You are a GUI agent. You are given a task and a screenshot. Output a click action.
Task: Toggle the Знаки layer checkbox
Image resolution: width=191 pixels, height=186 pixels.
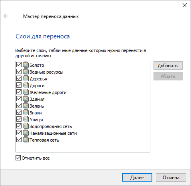(19, 112)
